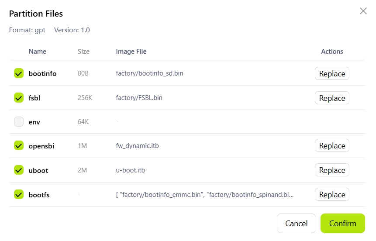Replace the bootinfo image file
Image resolution: width=376 pixels, height=241 pixels.
coord(332,73)
